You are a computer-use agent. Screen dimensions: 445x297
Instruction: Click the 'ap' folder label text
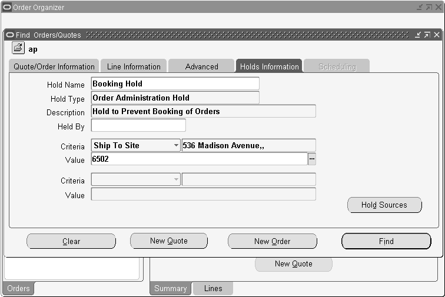coord(33,49)
